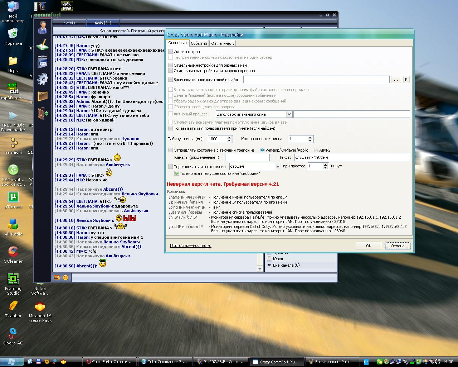Click the message board icon in sidebar
Image resolution: width=458 pixels, height=367 pixels.
coord(43,62)
